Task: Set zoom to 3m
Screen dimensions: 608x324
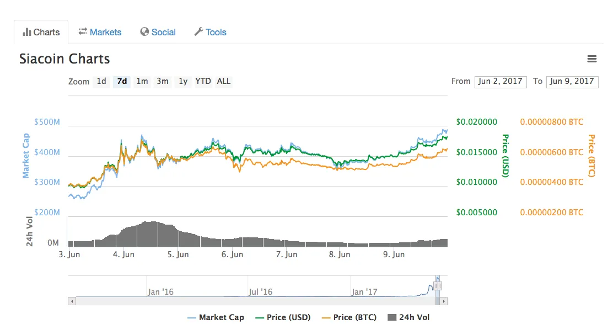Action: click(163, 81)
